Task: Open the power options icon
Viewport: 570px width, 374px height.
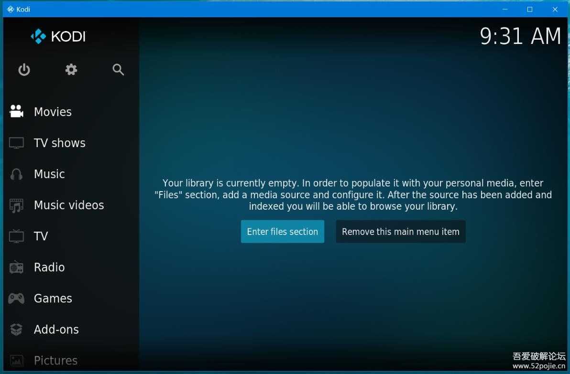Action: point(24,69)
